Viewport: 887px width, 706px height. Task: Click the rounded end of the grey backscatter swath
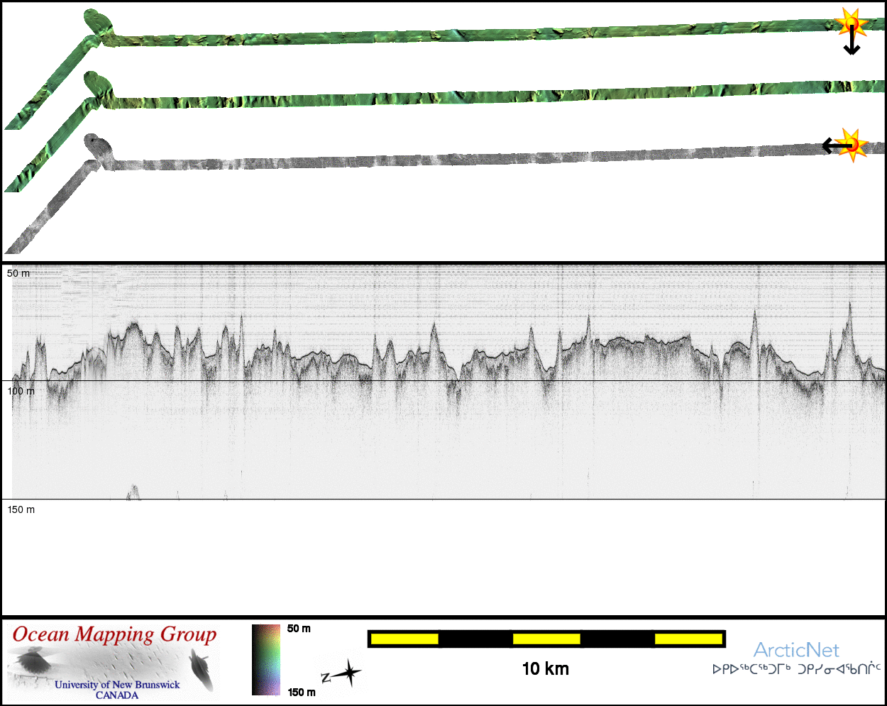pos(98,147)
